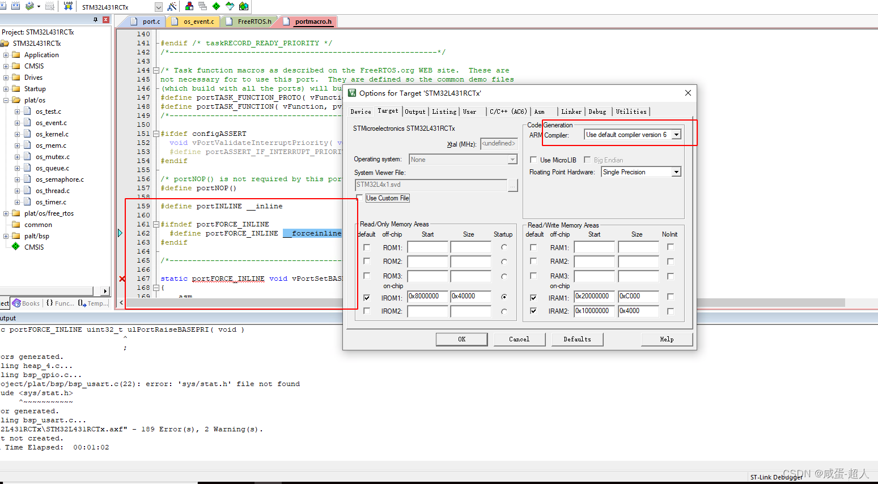The height and width of the screenshot is (484, 878).
Task: Click the red error marker on line 167
Action: pyautogui.click(x=122, y=279)
